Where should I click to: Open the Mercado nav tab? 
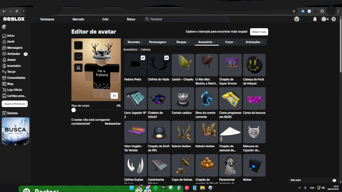[x=78, y=19]
